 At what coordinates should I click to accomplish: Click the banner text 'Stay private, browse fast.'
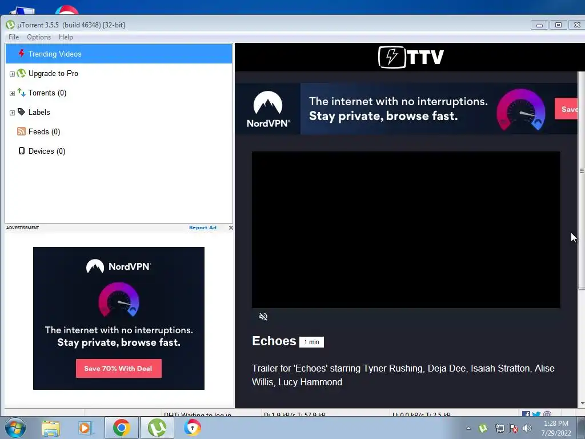(383, 116)
